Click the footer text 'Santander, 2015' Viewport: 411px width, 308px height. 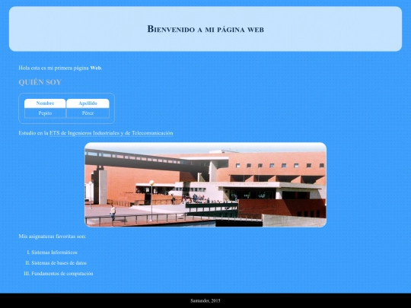point(205,300)
